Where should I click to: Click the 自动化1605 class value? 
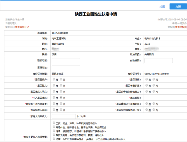[58, 44]
